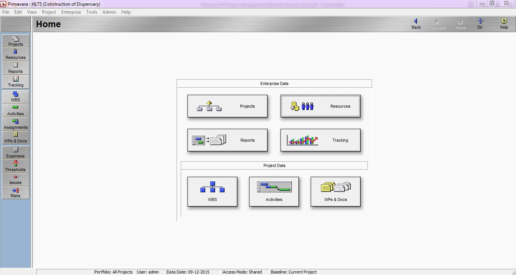Open the Admin menu

point(109,12)
